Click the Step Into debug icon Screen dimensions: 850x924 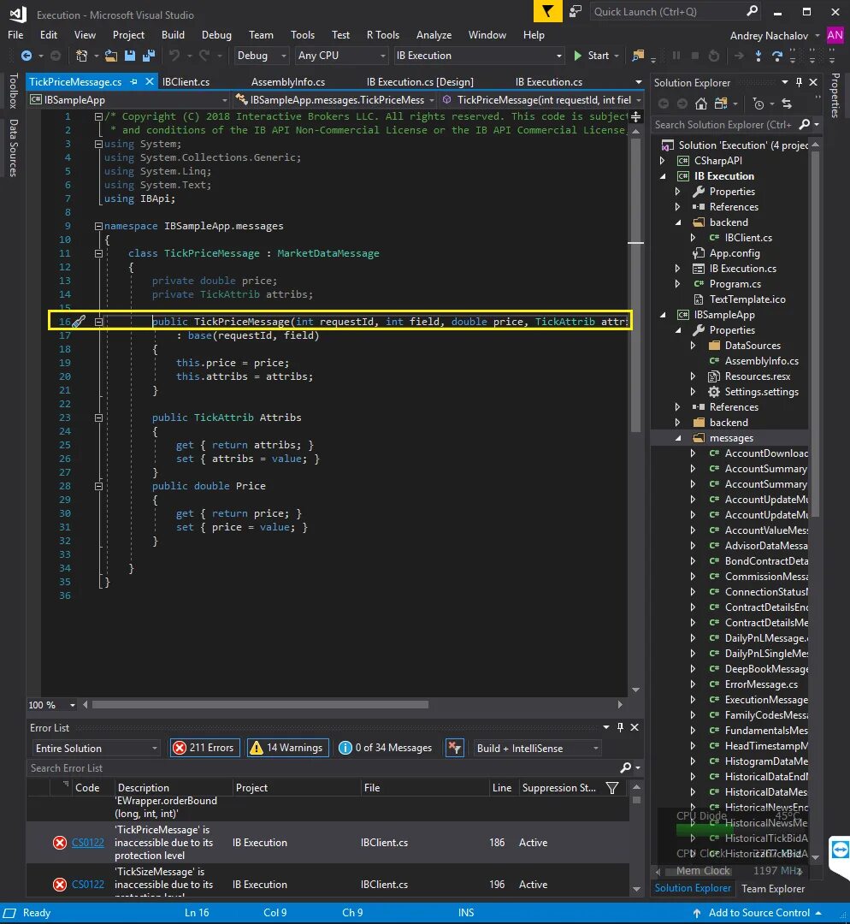point(759,56)
